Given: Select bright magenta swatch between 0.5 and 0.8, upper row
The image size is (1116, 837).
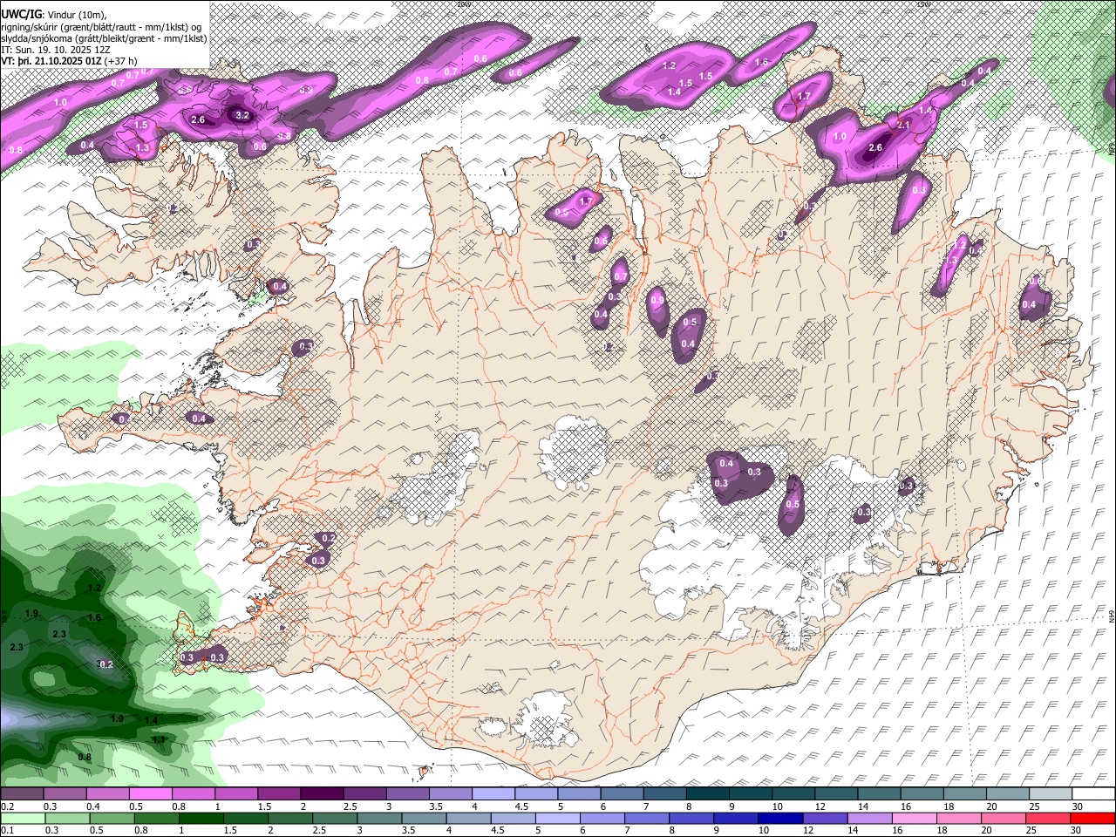Looking at the screenshot, I should (150, 794).
